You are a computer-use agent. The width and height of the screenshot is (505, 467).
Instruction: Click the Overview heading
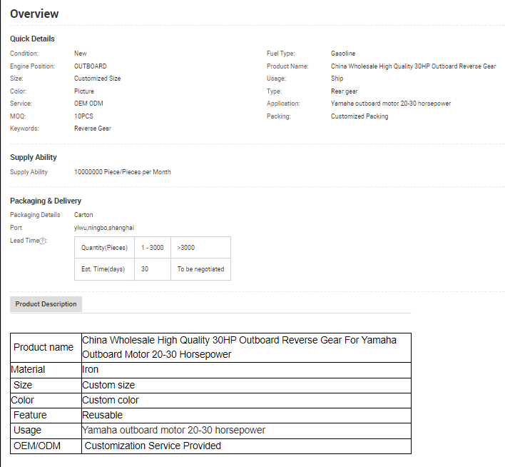pos(34,14)
